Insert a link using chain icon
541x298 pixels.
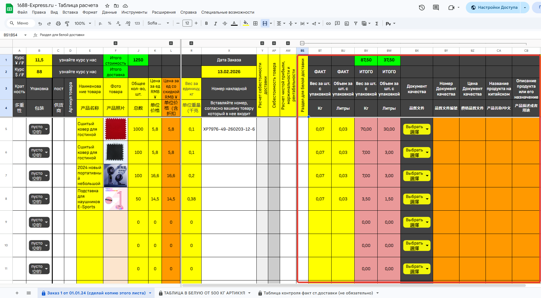(328, 24)
